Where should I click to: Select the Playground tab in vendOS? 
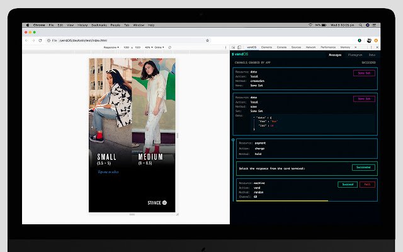pyautogui.click(x=355, y=55)
